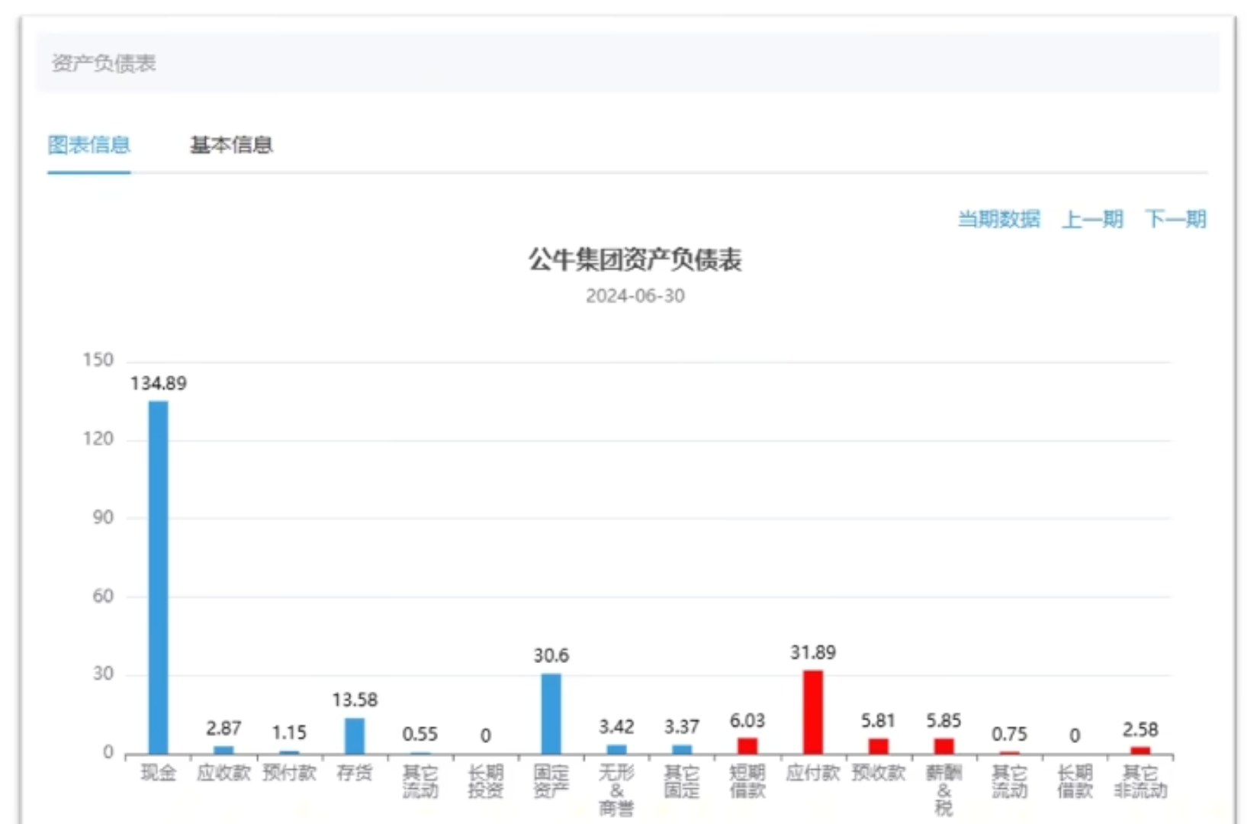
Task: Select the 存货 bar labeled 13.58
Action: [x=355, y=735]
